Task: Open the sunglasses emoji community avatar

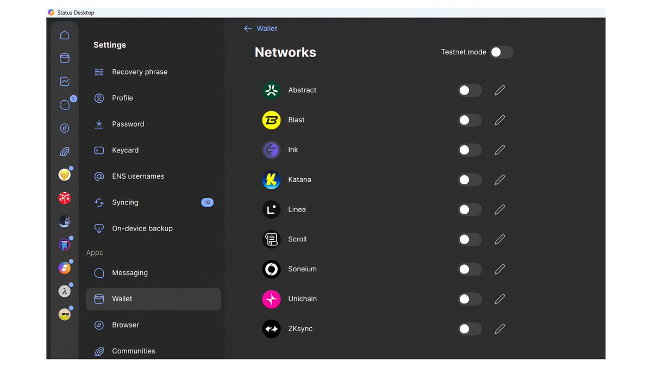Action: point(65,314)
